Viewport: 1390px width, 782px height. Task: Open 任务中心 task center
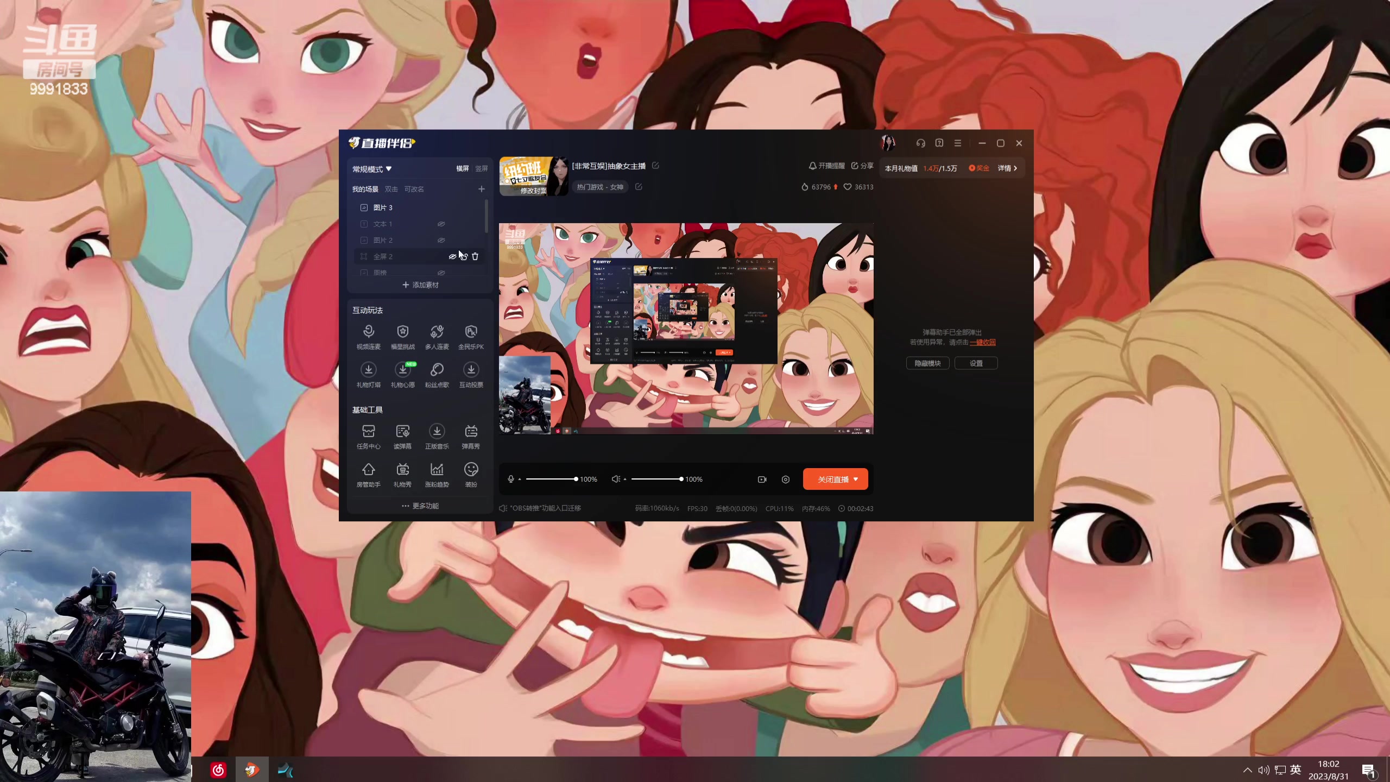tap(368, 437)
